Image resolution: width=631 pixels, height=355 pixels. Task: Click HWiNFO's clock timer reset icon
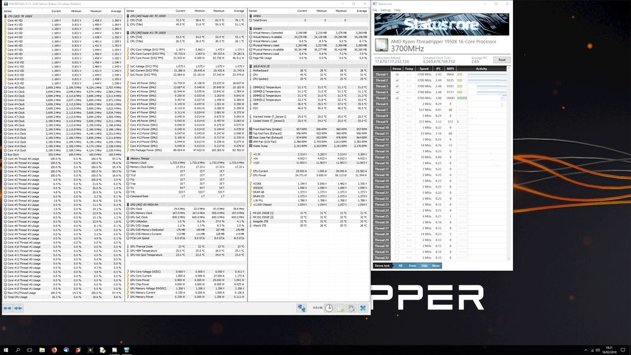point(329,308)
